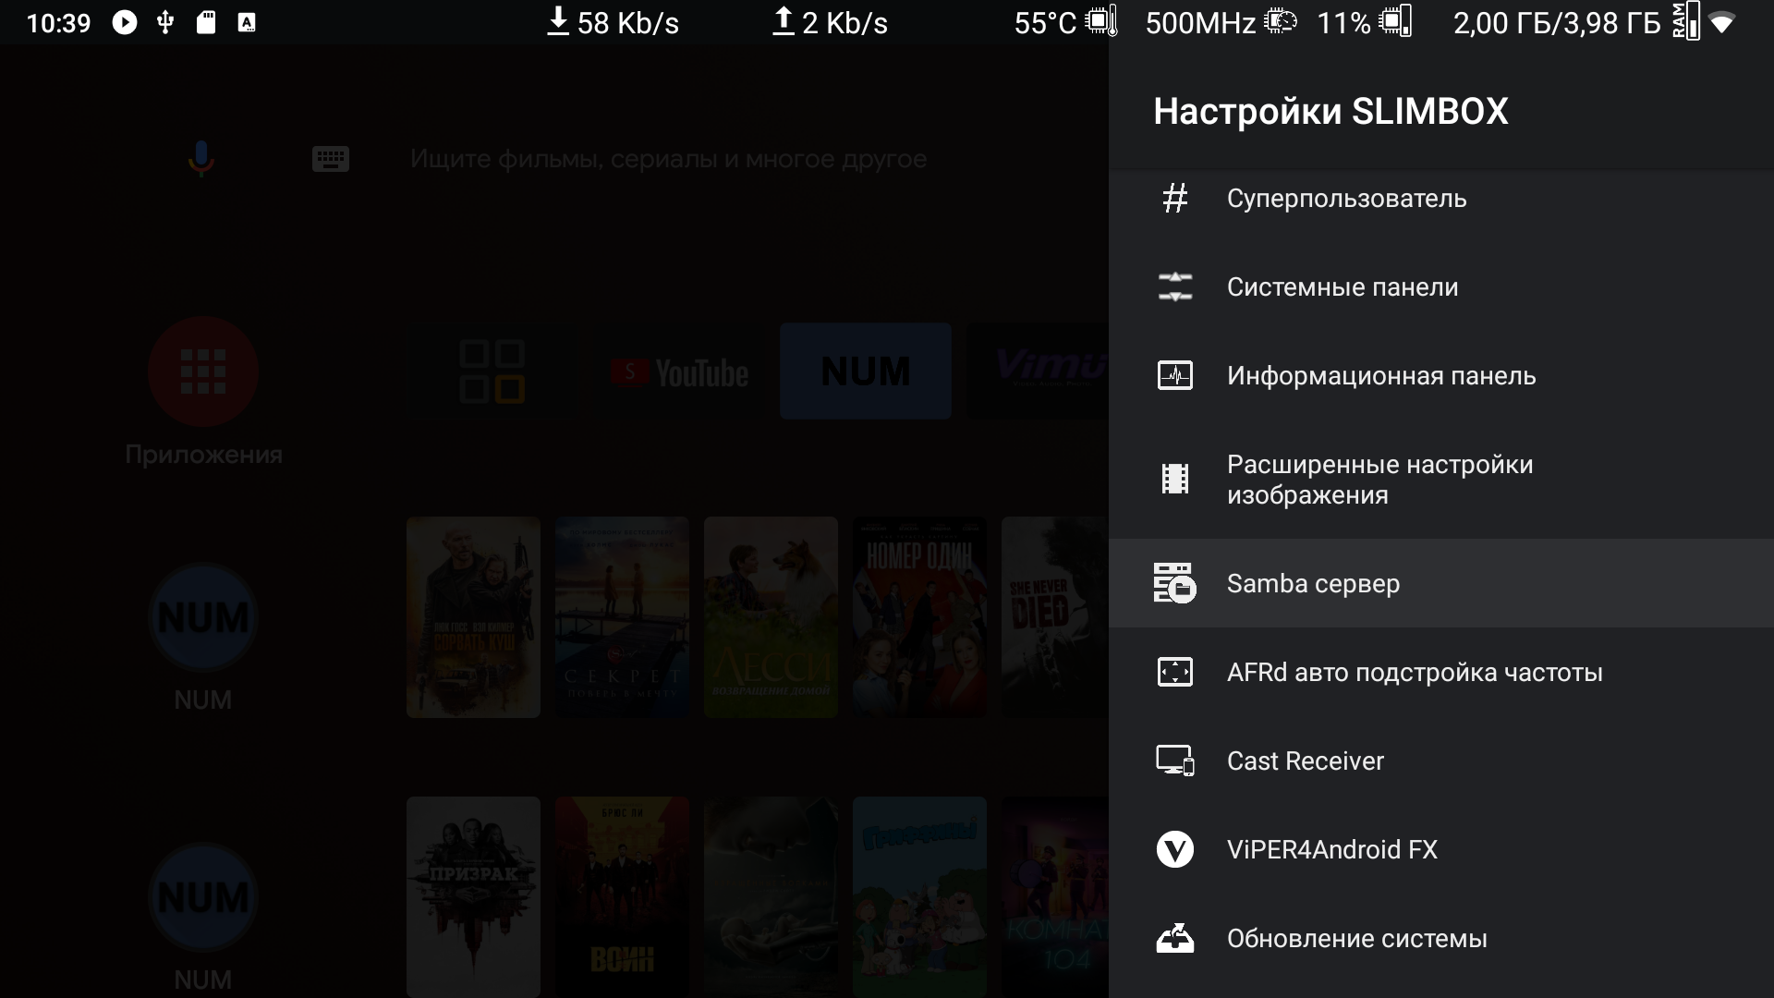The width and height of the screenshot is (1774, 998).
Task: Click the film strip image settings icon
Action: point(1174,479)
